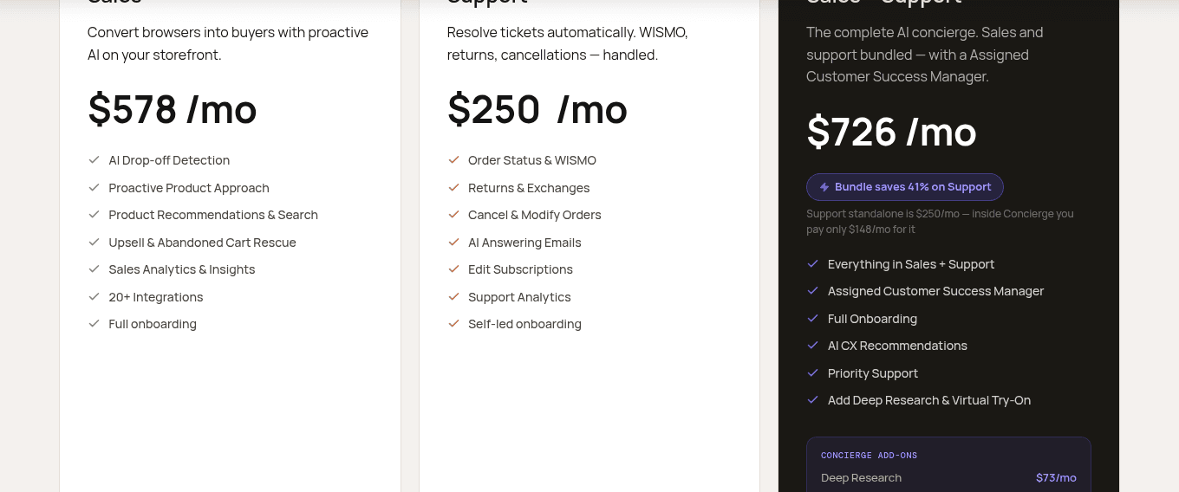Click the $250 /mo Support price
The image size is (1179, 492).
537,110
